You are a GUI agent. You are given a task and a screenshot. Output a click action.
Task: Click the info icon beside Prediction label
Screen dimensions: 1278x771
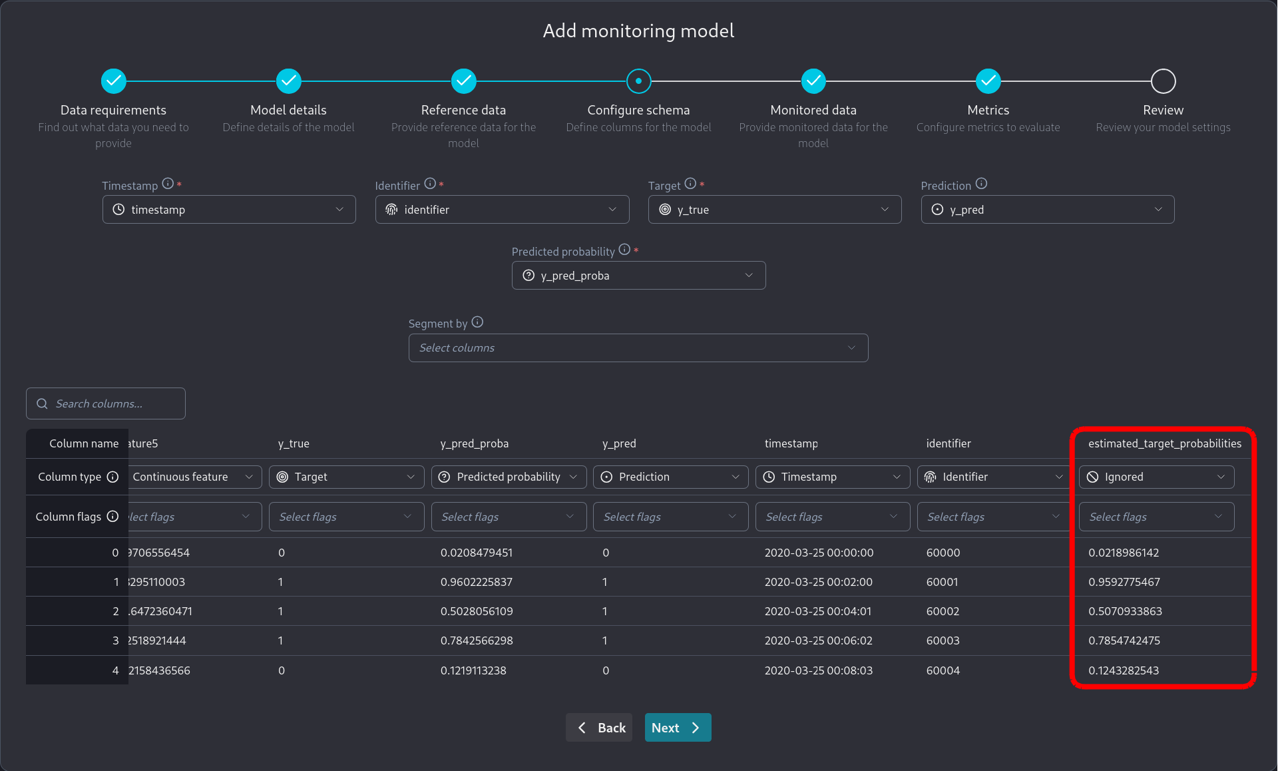(981, 184)
